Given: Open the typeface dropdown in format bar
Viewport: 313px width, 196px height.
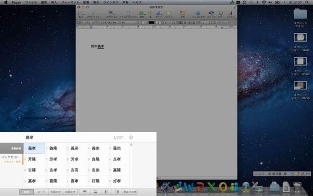Looking at the screenshot, I should 129,22.
